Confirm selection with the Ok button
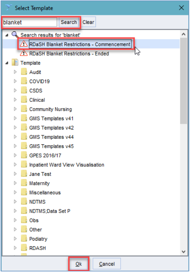Screen dimensions: 190x272 pyautogui.click(x=79, y=264)
